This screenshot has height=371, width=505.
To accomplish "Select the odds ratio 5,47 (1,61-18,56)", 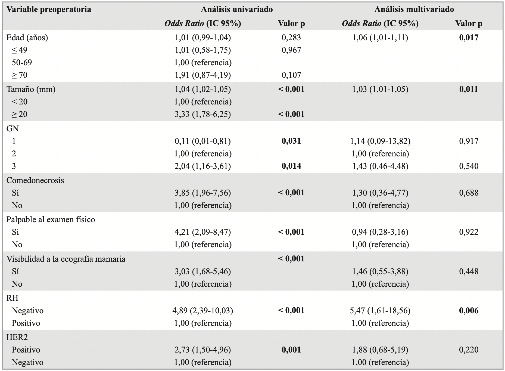I will (380, 311).
